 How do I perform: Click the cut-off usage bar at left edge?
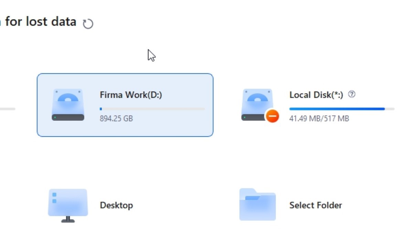[7, 109]
